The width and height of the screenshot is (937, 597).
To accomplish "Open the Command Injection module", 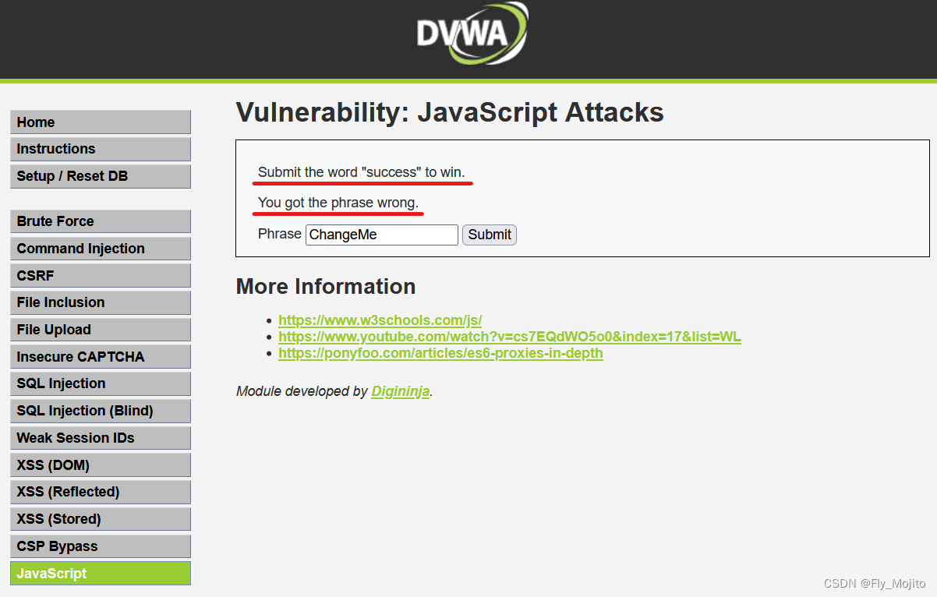I will click(x=100, y=248).
